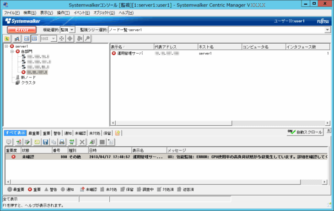Click the 全て表示 status bar text

[x=10, y=199]
